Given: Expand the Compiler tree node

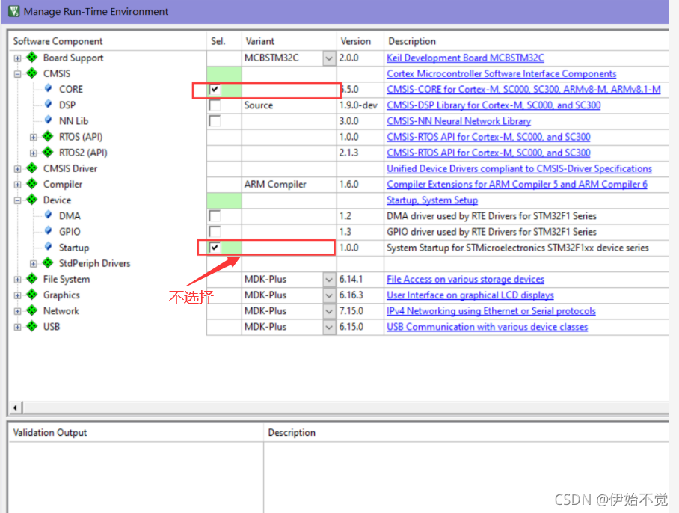Looking at the screenshot, I should tap(17, 185).
